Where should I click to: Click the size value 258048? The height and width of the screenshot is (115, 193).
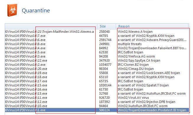[104, 32]
